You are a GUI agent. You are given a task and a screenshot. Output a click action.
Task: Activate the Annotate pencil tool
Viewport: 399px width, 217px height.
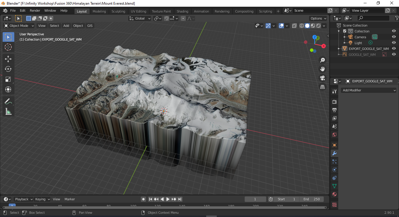(8, 101)
